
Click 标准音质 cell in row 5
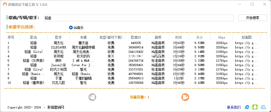158,61
